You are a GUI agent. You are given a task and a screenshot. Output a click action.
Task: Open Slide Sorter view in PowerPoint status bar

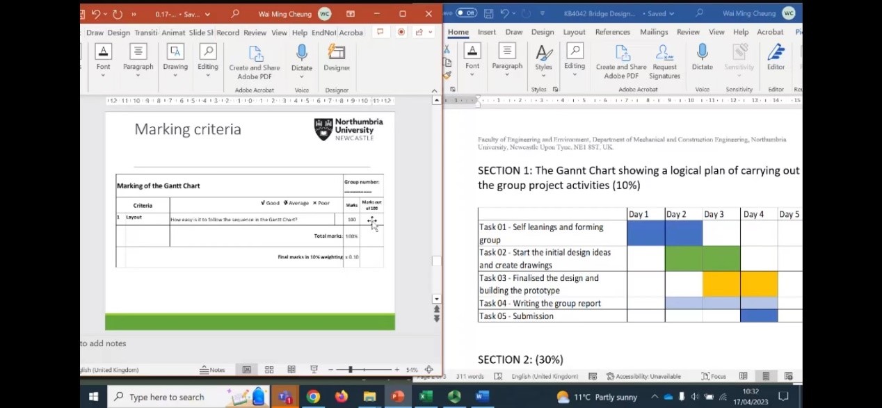tap(269, 370)
